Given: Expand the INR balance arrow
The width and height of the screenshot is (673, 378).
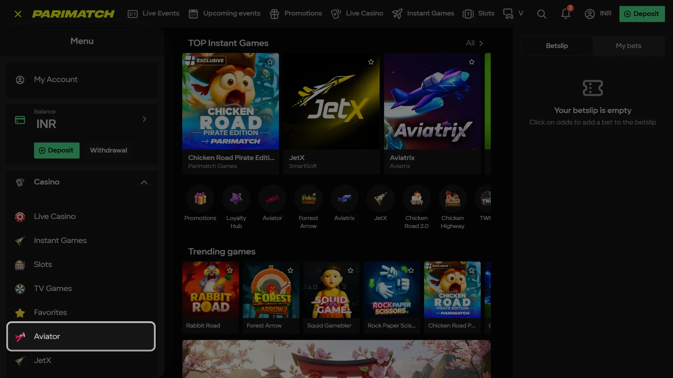Looking at the screenshot, I should (x=144, y=119).
